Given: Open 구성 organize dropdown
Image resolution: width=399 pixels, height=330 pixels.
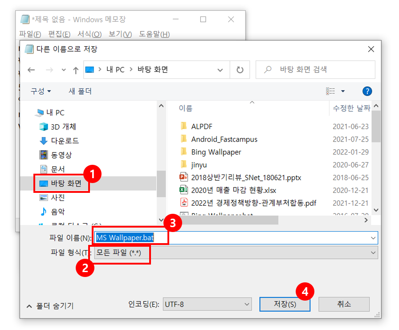Looking at the screenshot, I should pos(41,91).
